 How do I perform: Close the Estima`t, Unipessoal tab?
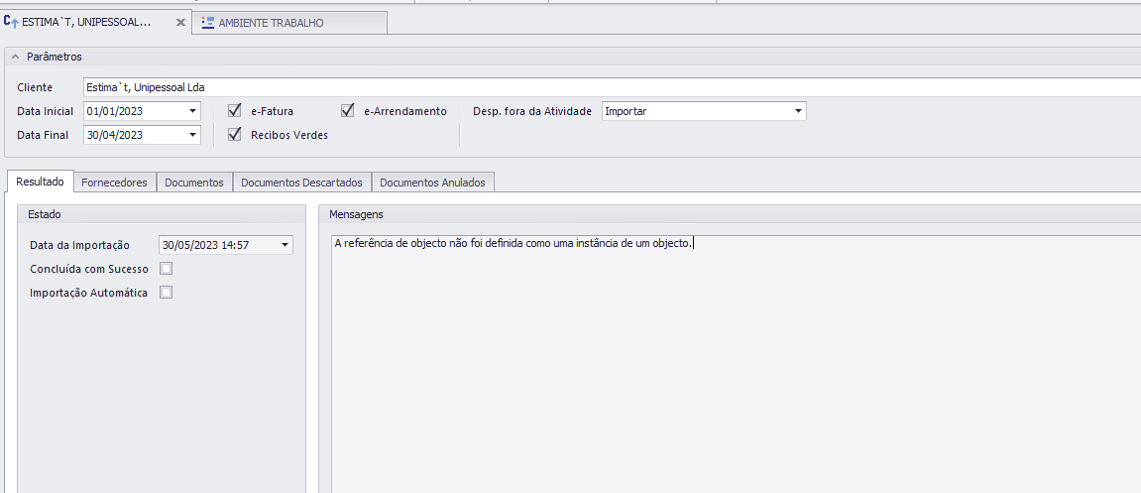(180, 22)
